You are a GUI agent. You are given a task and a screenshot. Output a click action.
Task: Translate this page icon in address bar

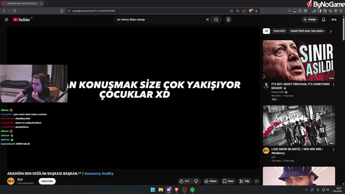(x=238, y=11)
